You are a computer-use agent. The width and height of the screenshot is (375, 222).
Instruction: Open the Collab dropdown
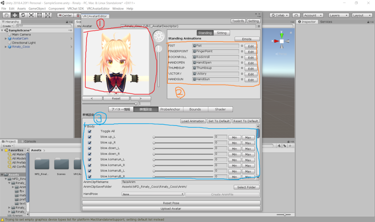click(279, 15)
